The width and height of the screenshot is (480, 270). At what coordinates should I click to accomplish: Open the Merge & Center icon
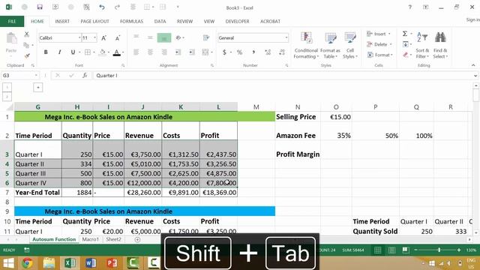click(x=205, y=52)
